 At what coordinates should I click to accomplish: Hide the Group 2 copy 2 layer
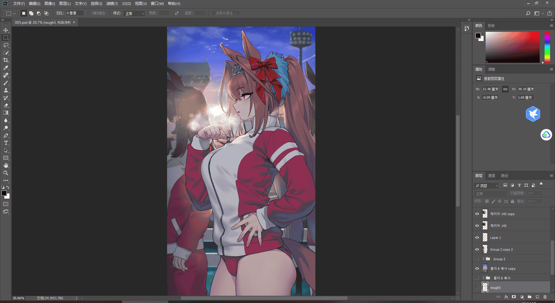point(477,250)
